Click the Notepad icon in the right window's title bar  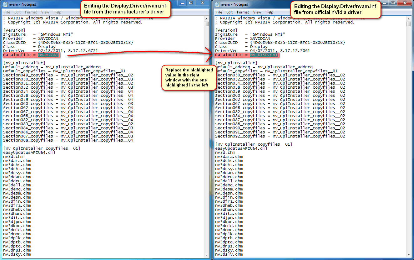217,4
